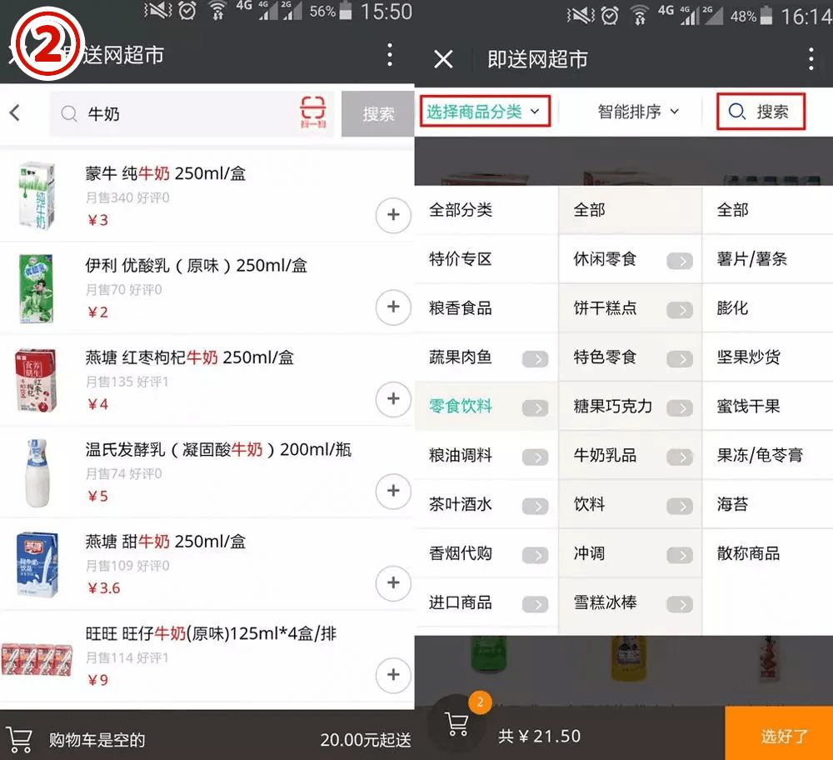This screenshot has width=833, height=760.
Task: Add 温氏发酵乳 200ml to cart
Action: (x=393, y=491)
